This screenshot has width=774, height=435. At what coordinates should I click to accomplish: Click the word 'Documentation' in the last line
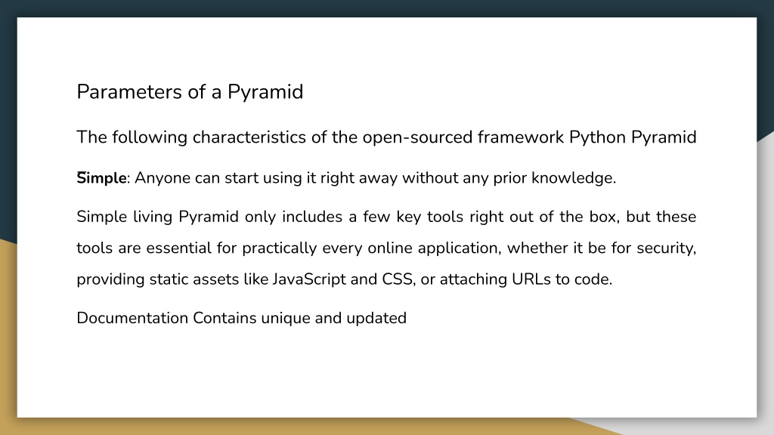pos(132,318)
